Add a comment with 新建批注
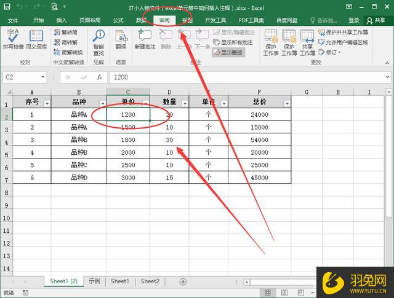The height and width of the screenshot is (298, 394). point(145,39)
